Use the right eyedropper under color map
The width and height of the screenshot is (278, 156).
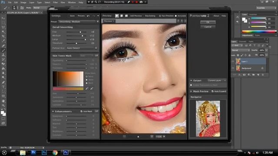92,88
